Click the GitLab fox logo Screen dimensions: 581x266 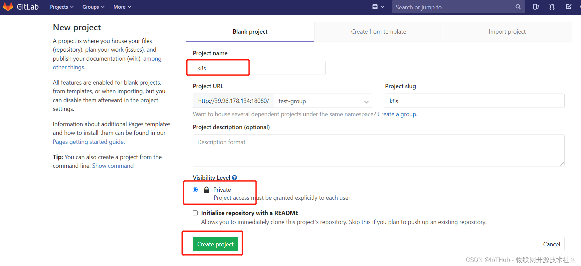pos(8,7)
